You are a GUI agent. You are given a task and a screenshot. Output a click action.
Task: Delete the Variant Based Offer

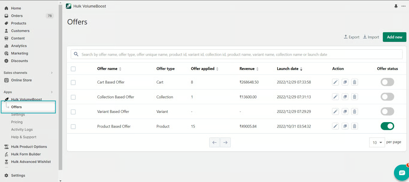[x=355, y=111]
